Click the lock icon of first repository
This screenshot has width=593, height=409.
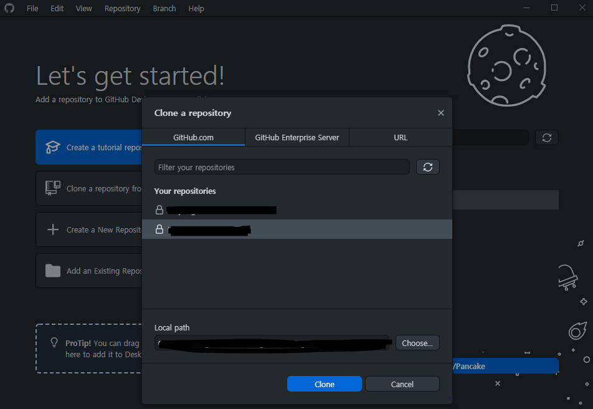(159, 210)
